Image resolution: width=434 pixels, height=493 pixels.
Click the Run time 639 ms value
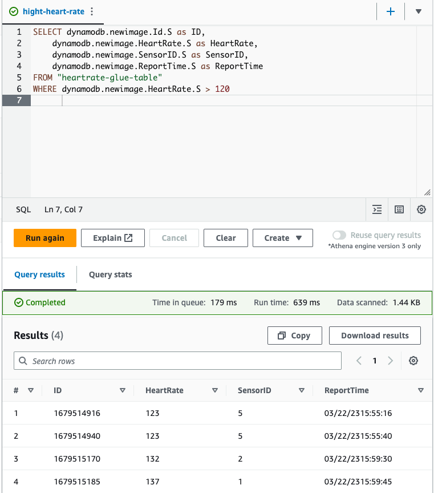click(x=306, y=302)
